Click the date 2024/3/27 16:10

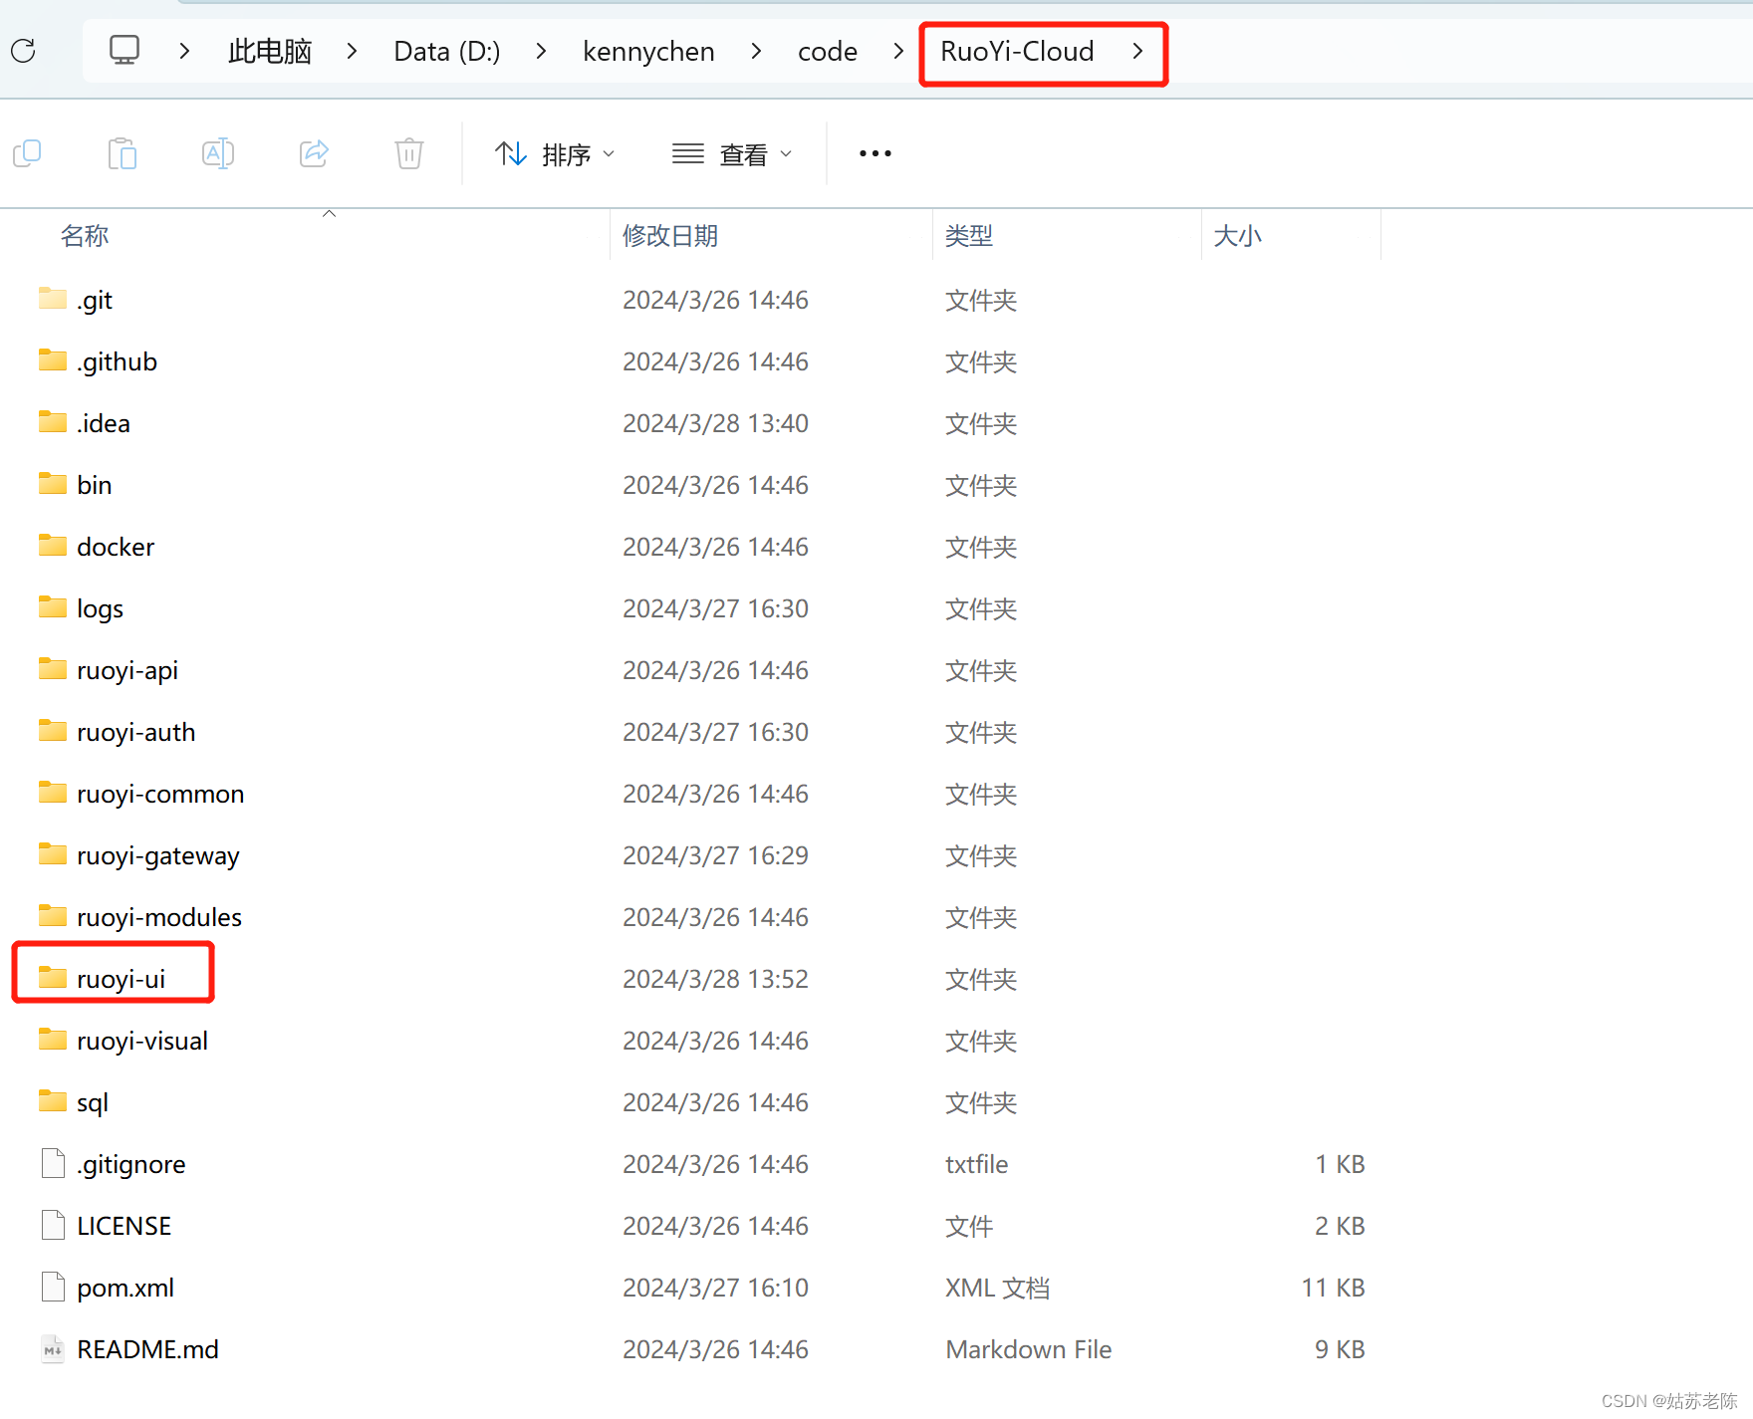(x=715, y=1288)
